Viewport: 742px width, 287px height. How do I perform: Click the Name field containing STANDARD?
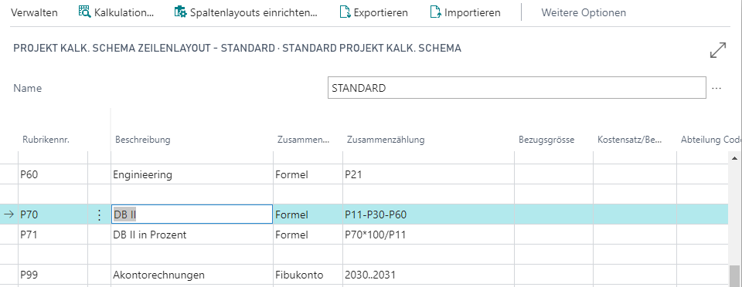(517, 88)
